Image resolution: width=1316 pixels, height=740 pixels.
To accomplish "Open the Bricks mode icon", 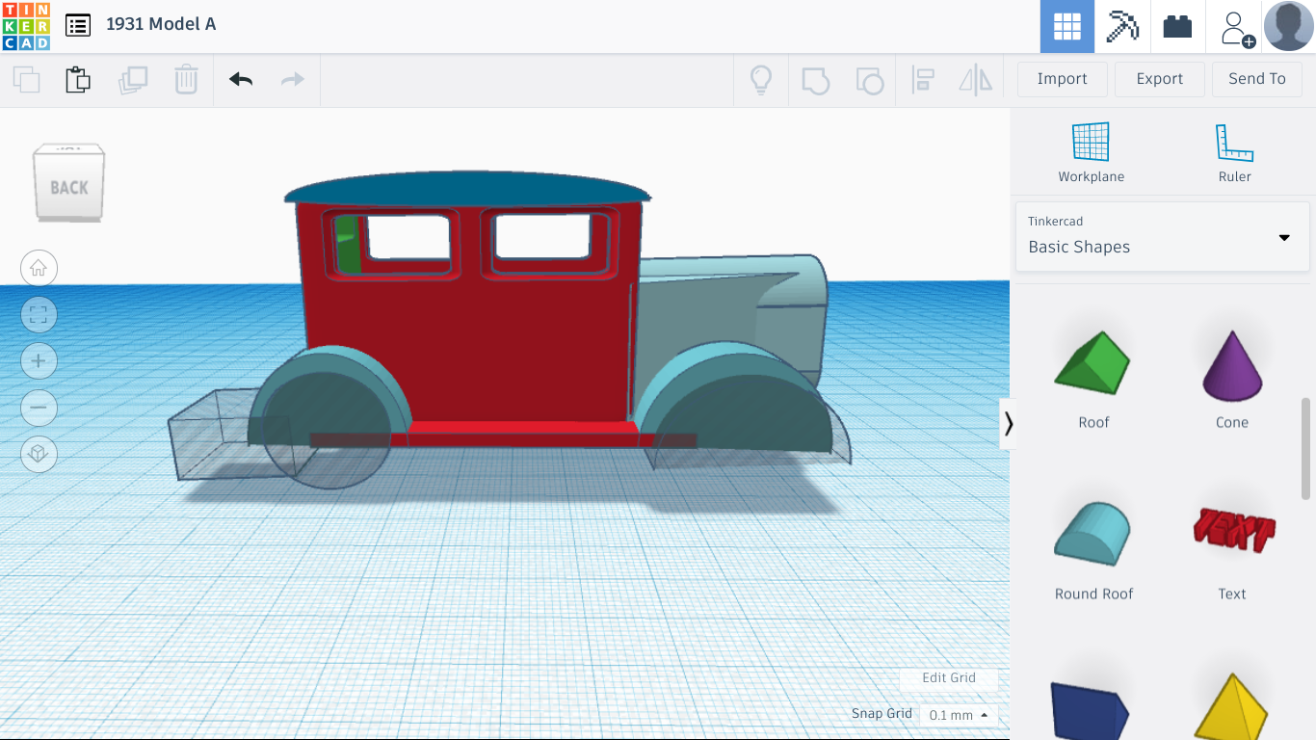I will coord(1177,26).
